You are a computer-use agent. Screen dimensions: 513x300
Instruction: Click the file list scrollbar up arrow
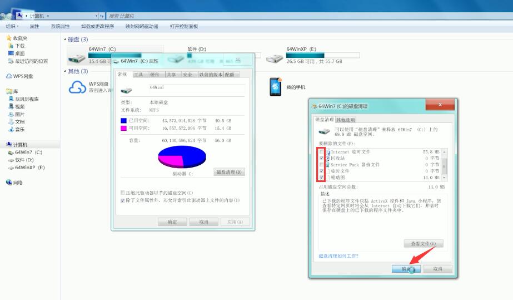[444, 152]
